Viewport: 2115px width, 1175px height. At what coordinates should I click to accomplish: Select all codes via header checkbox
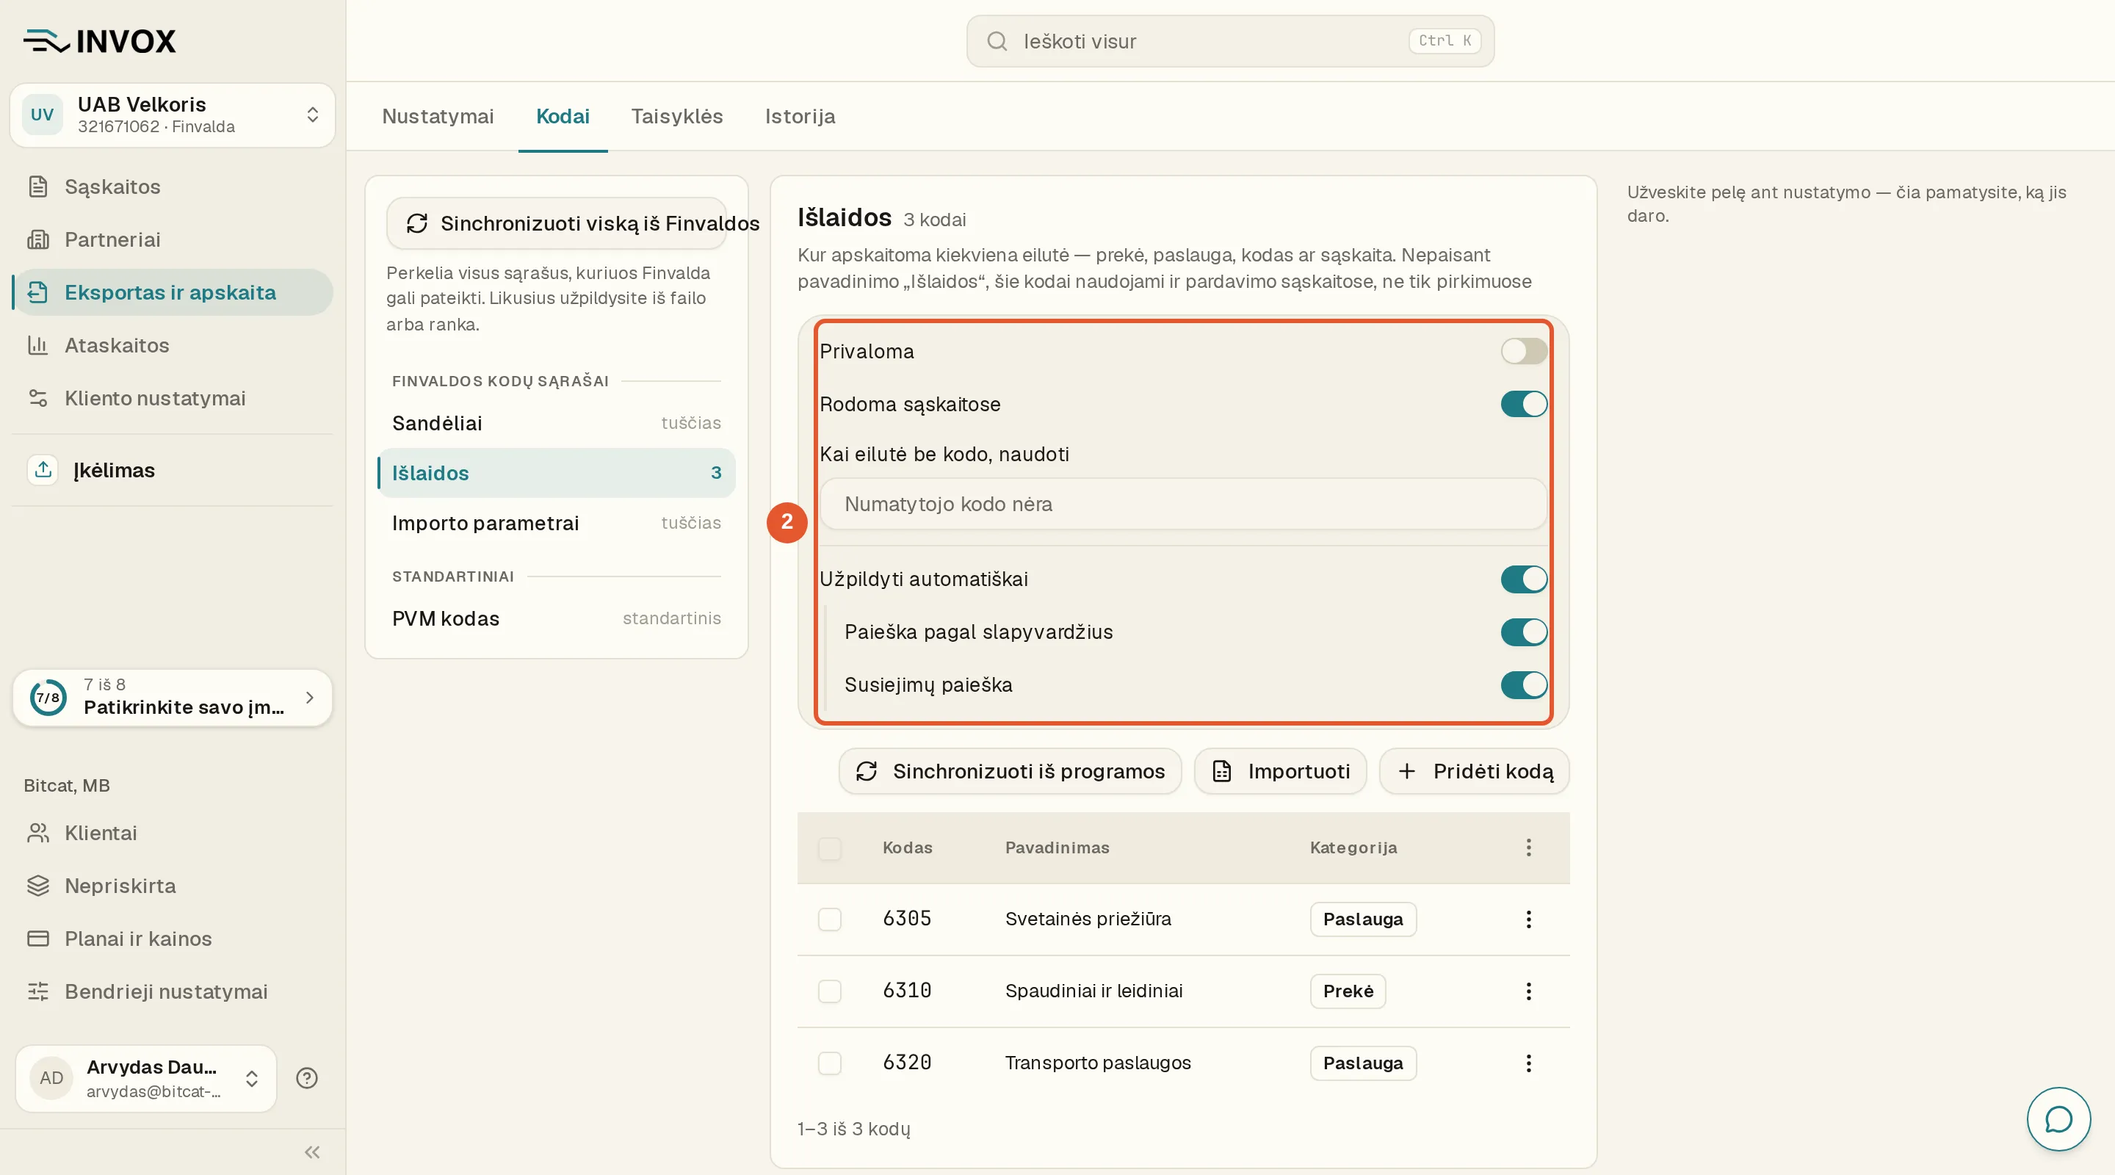click(x=829, y=848)
